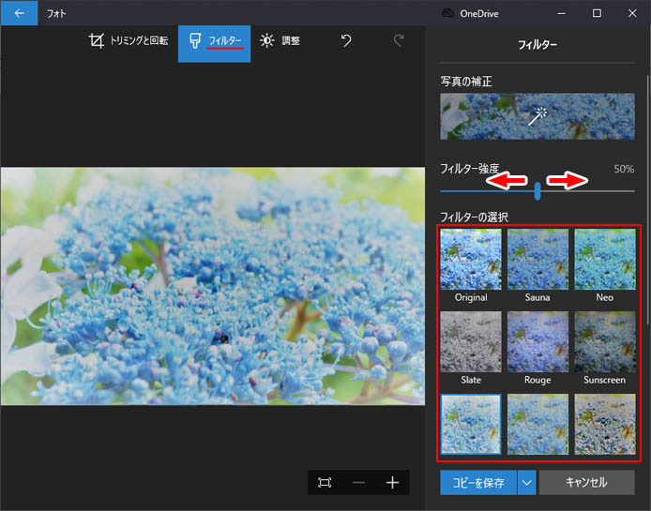Go back with the blue arrow button

point(19,13)
